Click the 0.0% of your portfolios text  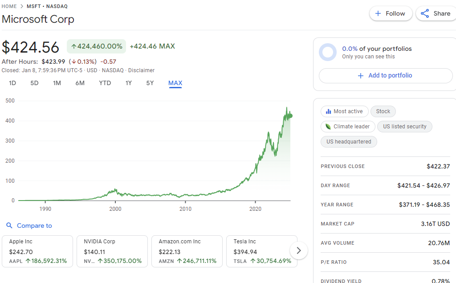click(x=377, y=49)
